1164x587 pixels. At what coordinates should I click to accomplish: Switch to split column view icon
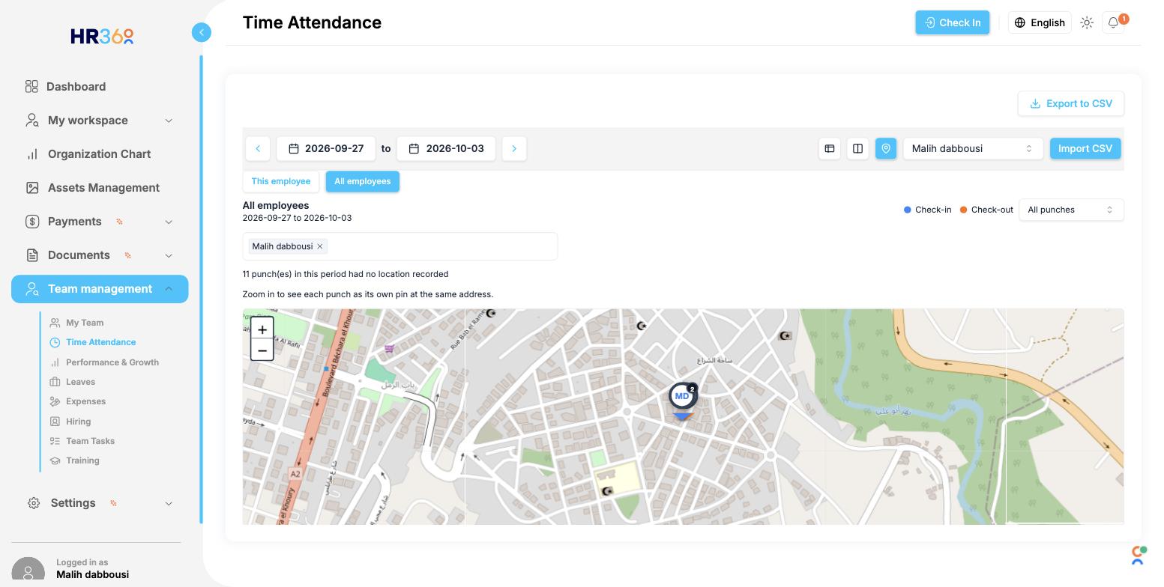pos(857,148)
